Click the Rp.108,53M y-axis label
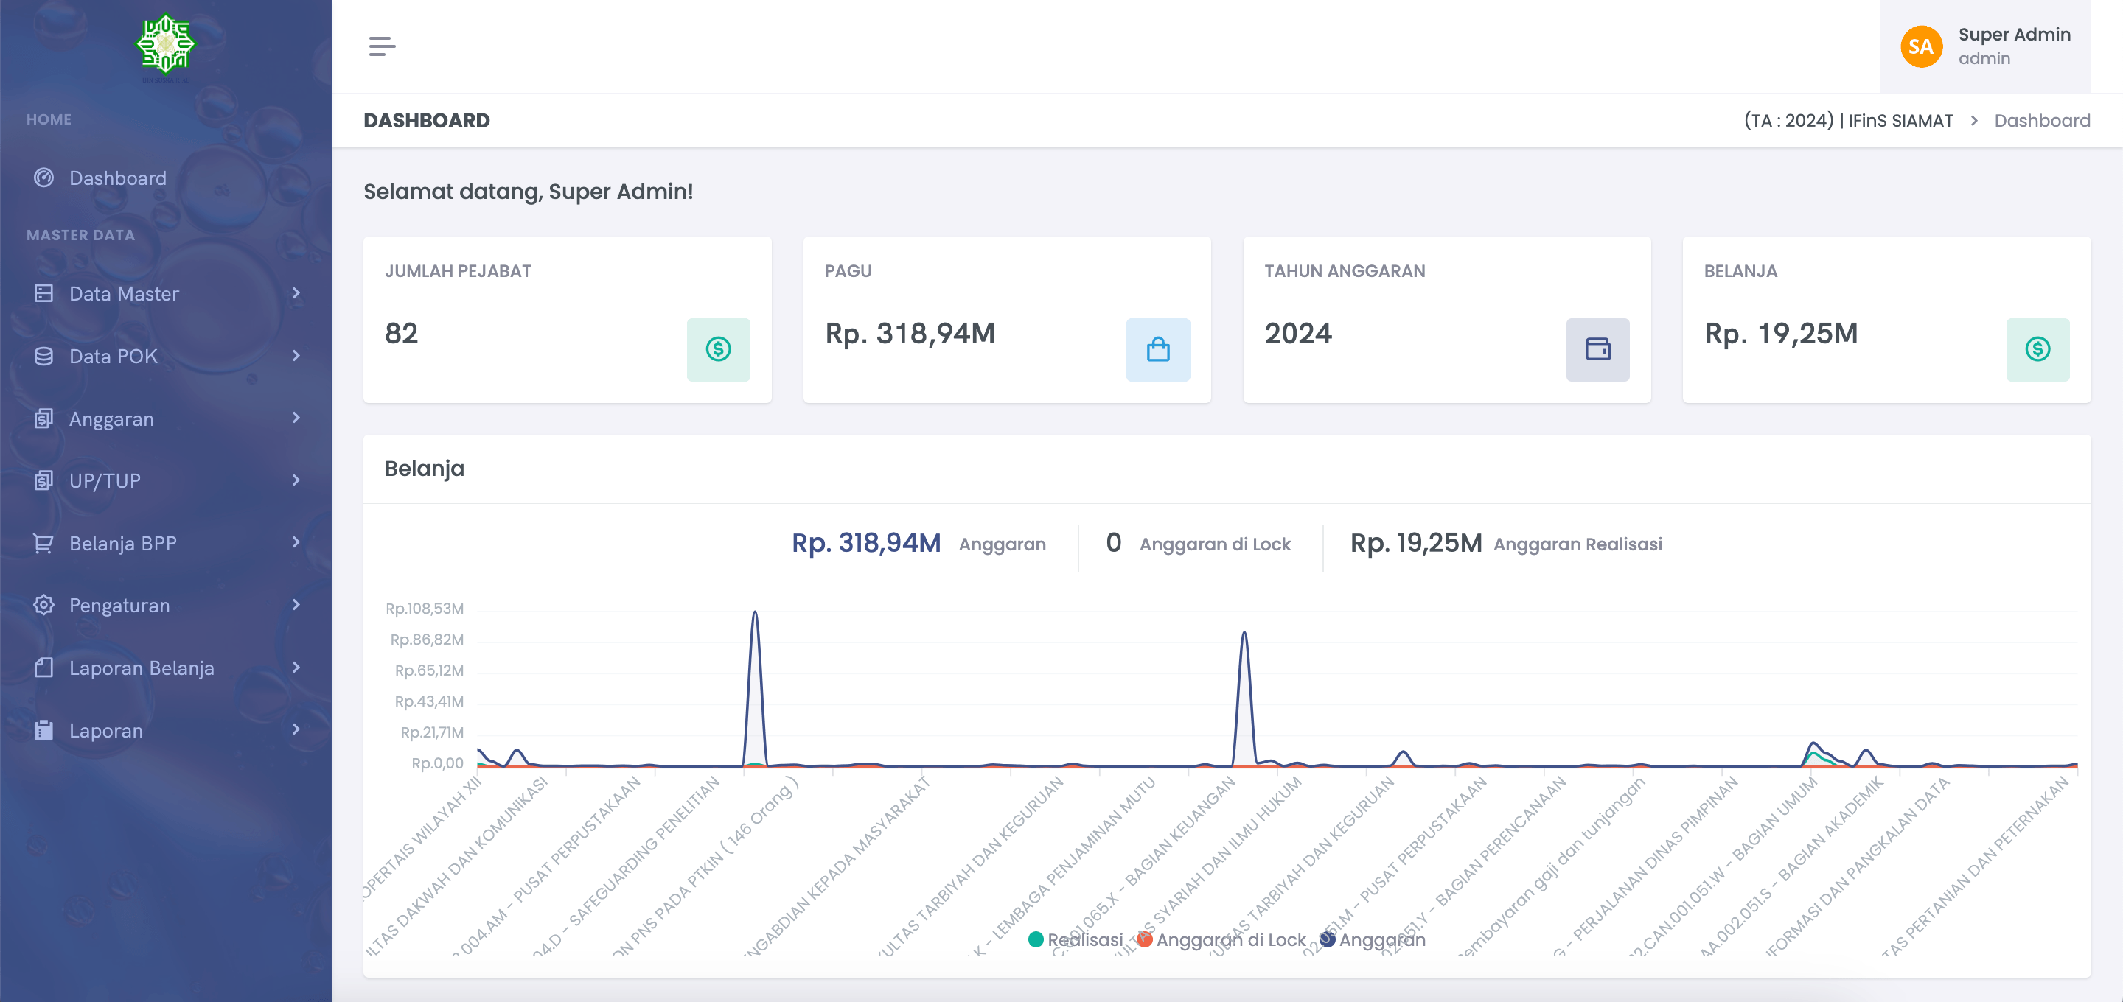 (425, 608)
